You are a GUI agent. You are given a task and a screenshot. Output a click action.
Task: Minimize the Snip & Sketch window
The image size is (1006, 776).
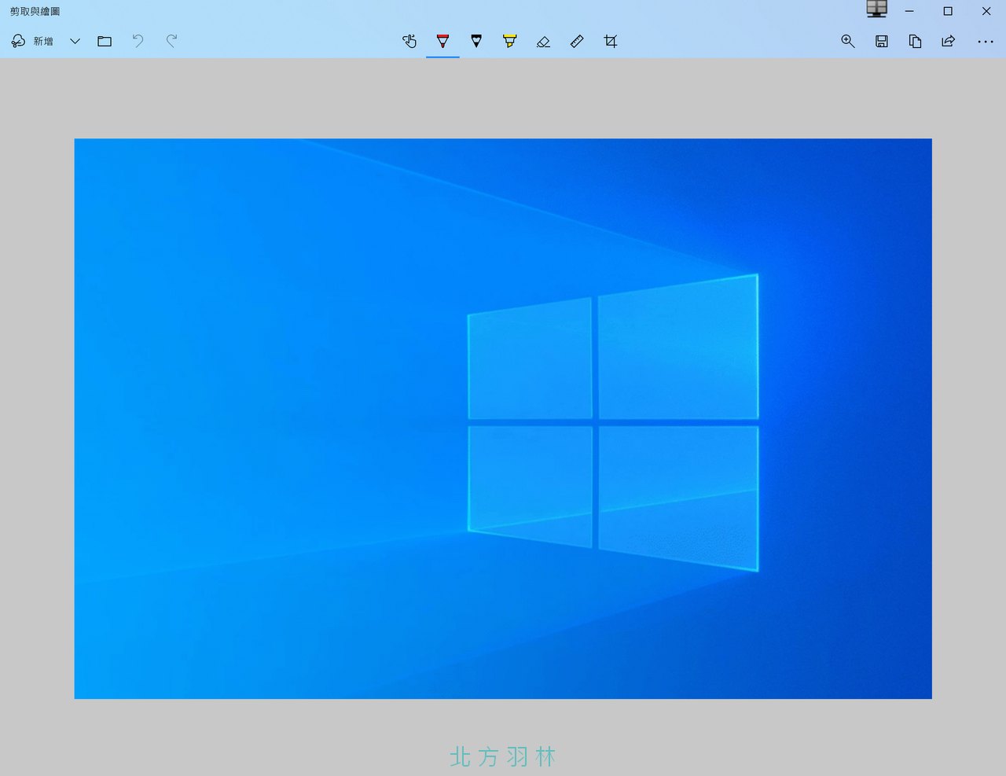coord(909,11)
